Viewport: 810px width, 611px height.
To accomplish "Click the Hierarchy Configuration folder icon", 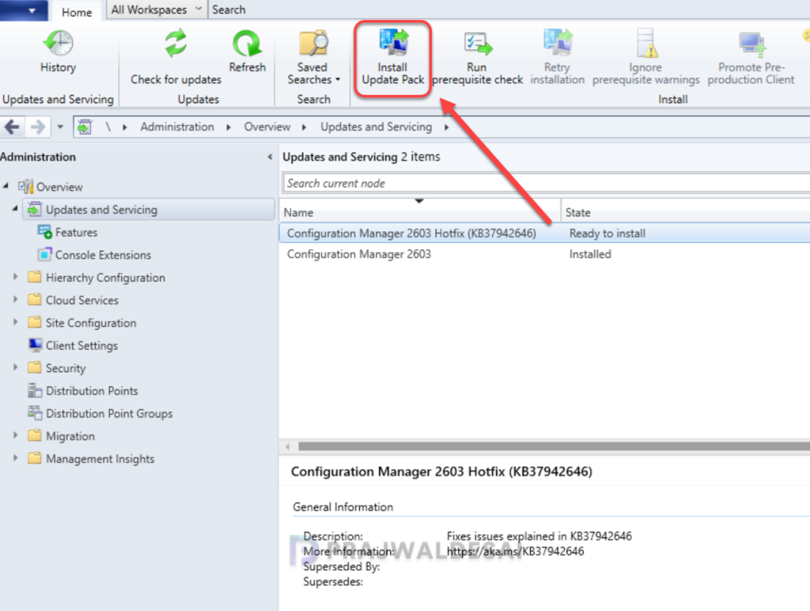I will coord(35,277).
